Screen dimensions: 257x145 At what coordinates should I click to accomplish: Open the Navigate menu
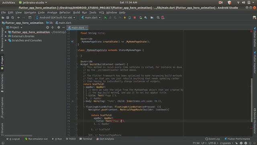coord(30,12)
